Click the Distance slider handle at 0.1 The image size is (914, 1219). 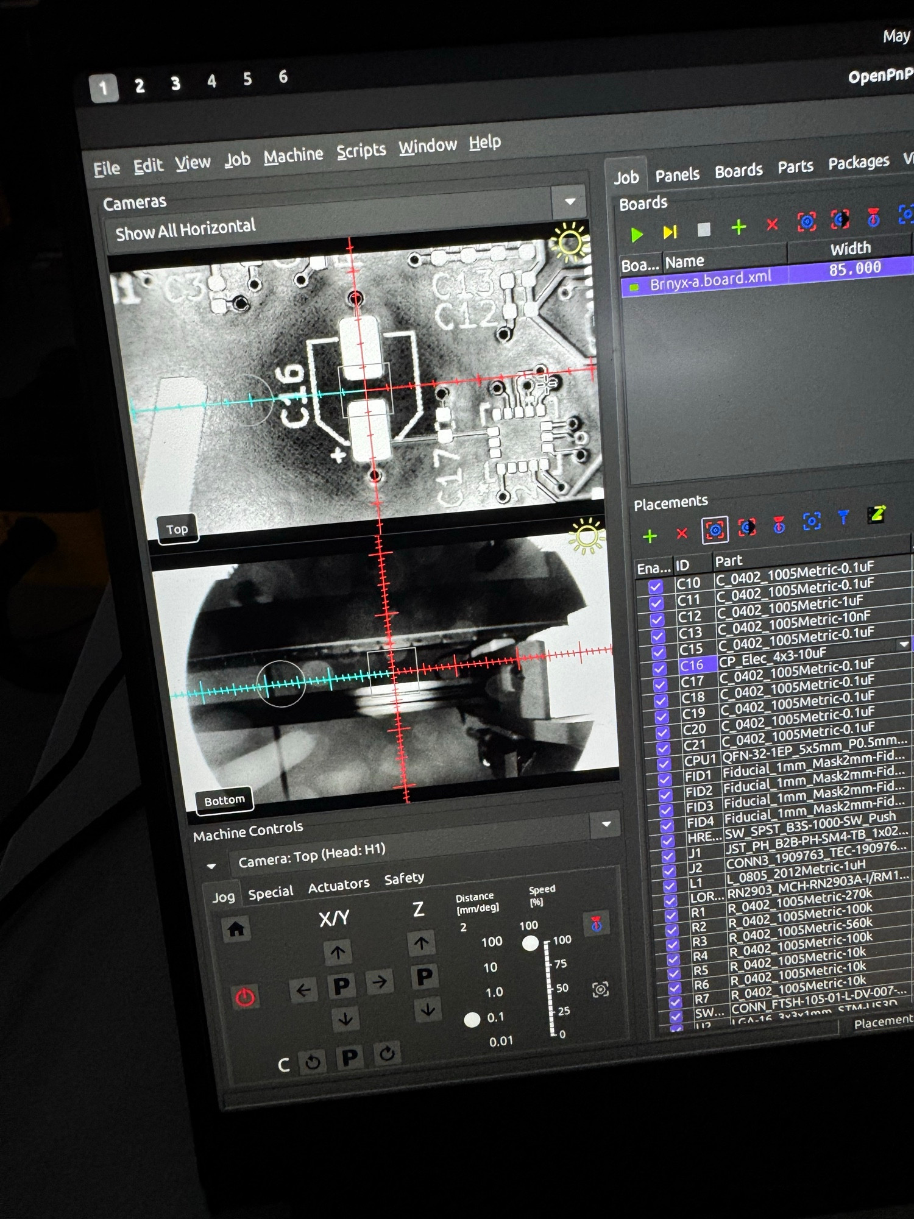(472, 1020)
